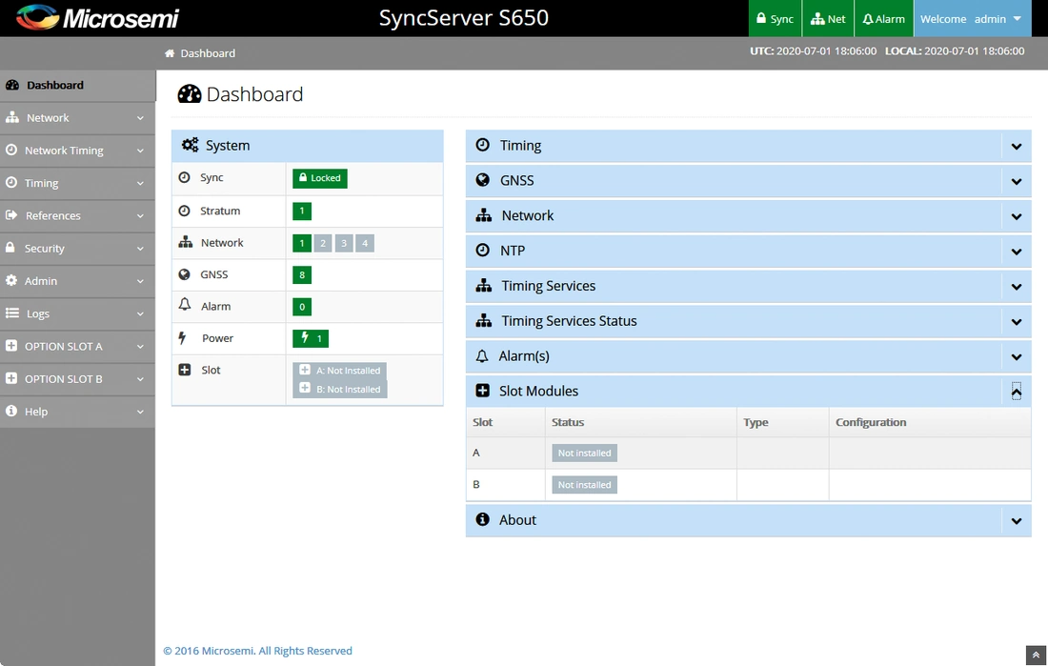Expand the Timing Services panel
This screenshot has width=1048, height=666.
pyautogui.click(x=1016, y=287)
